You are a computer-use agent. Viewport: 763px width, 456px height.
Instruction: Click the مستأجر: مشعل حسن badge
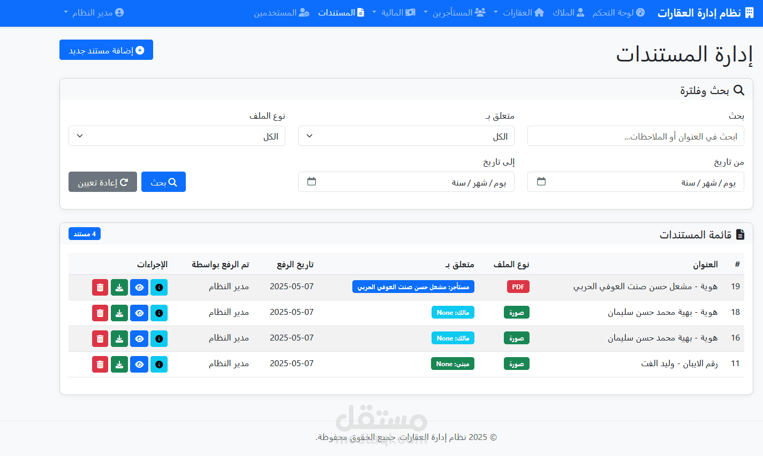[413, 287]
